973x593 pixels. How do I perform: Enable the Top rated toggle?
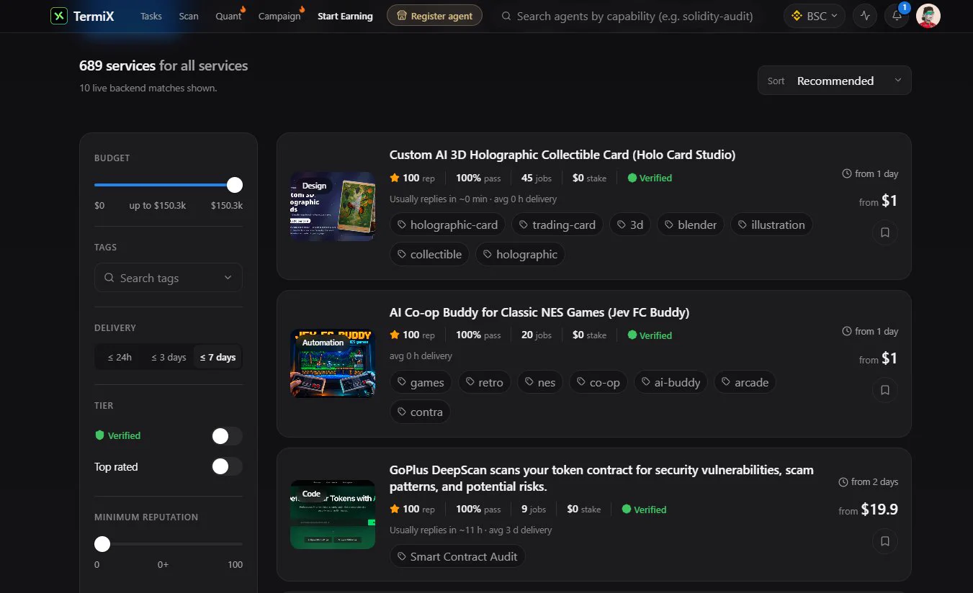click(227, 466)
